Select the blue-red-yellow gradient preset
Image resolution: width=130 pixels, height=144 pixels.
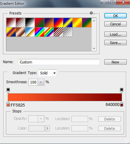[x=58, y=22]
